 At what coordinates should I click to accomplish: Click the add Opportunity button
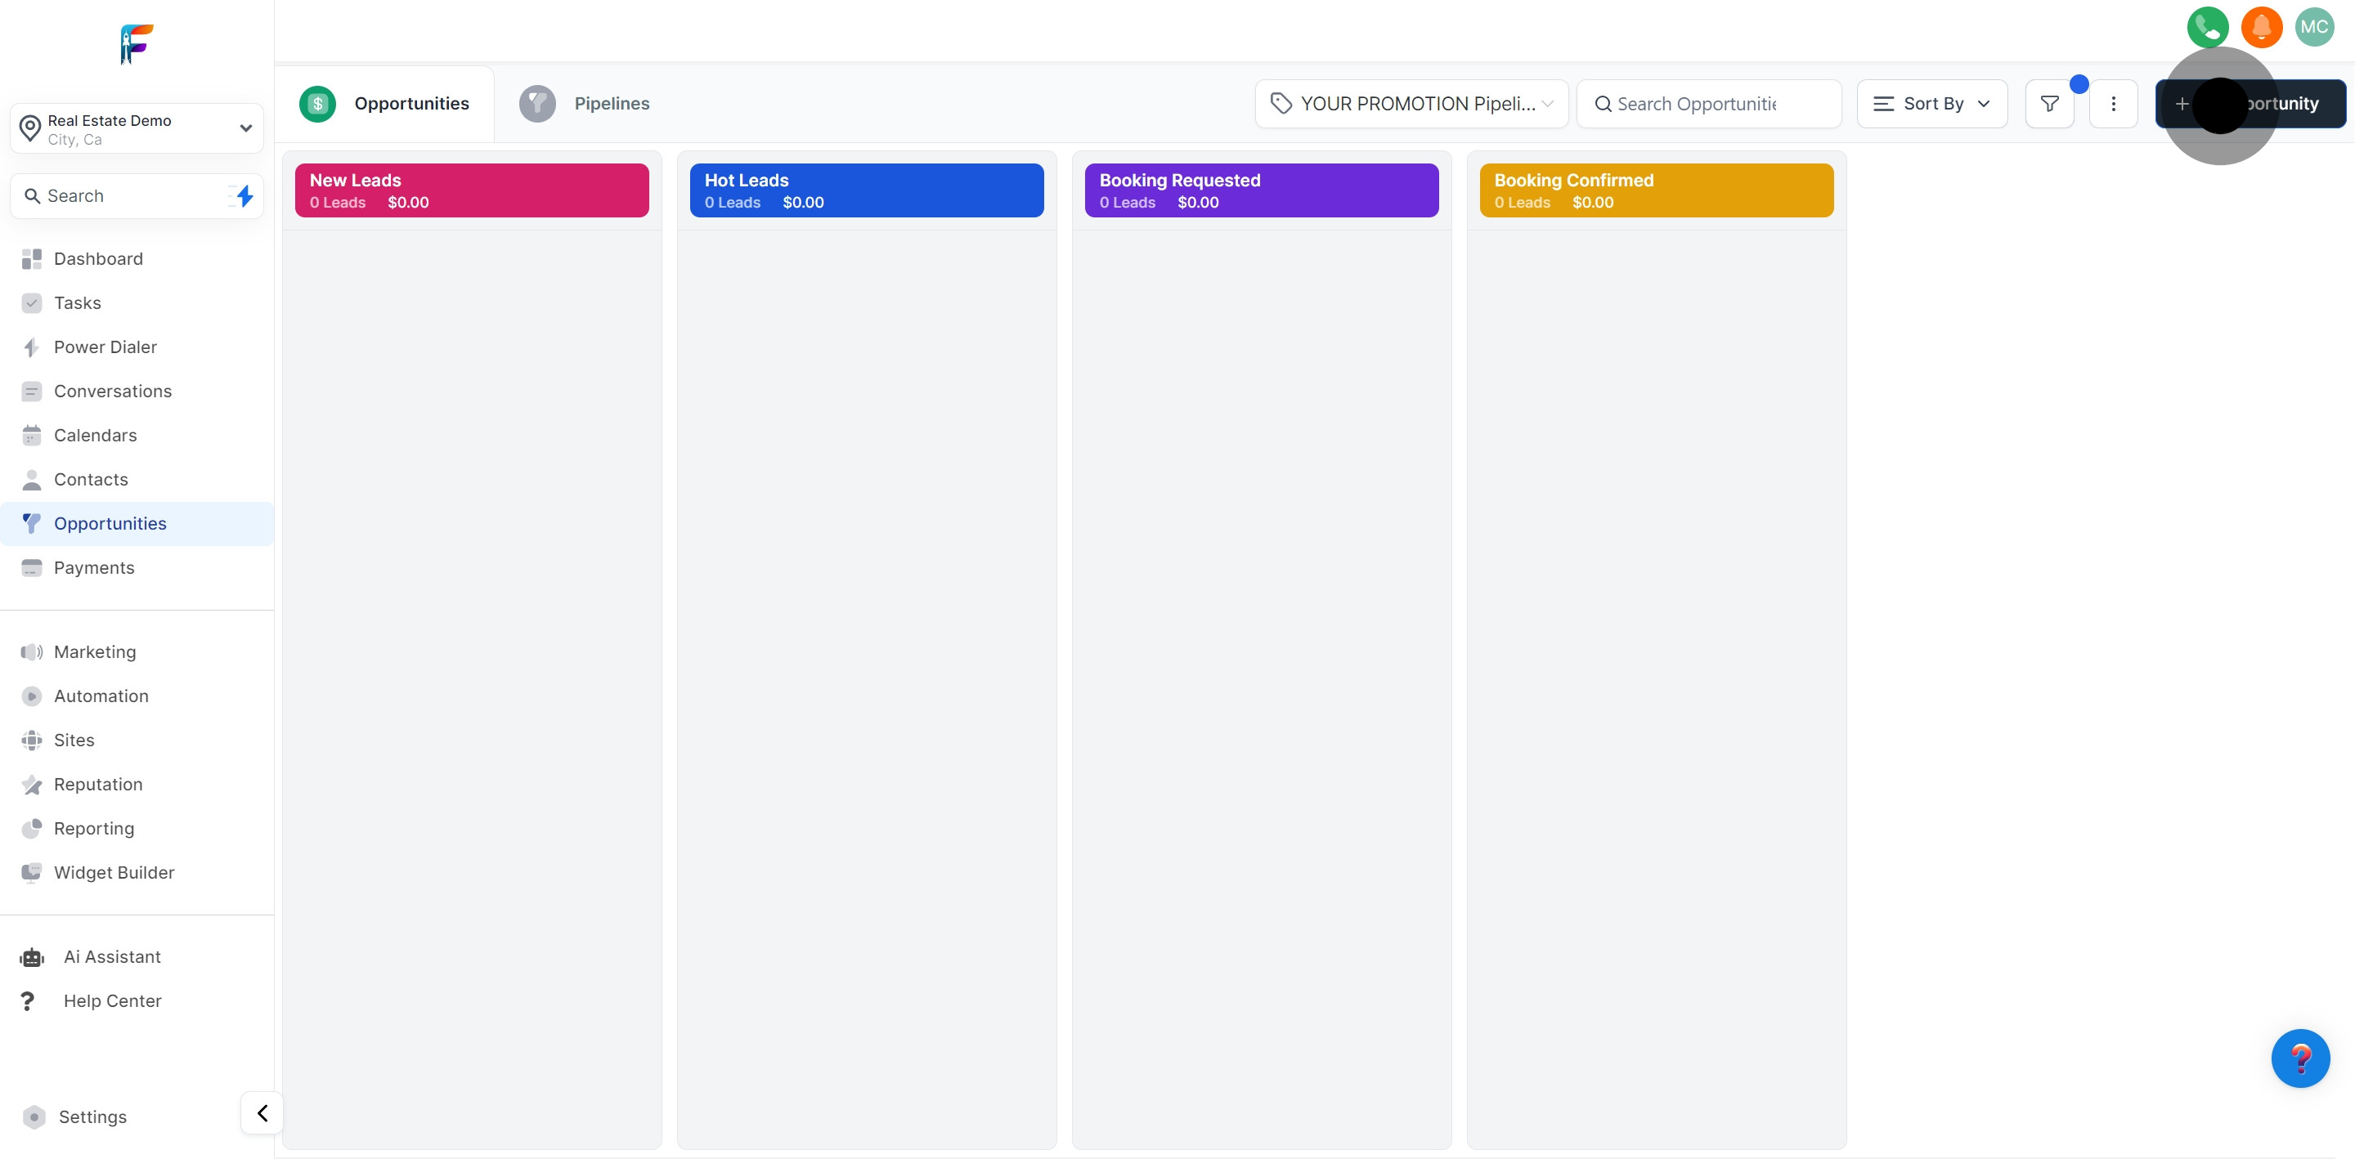(x=2250, y=104)
